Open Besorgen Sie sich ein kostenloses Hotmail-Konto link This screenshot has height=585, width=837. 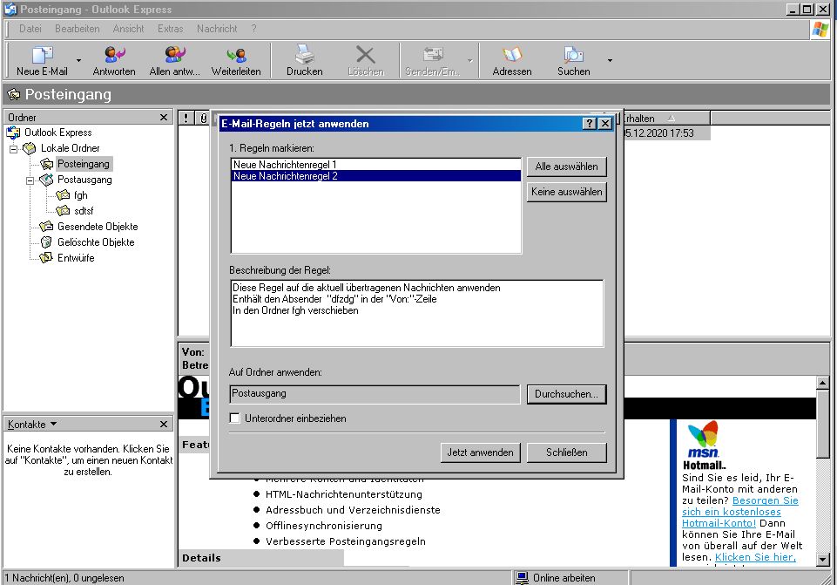pos(739,512)
